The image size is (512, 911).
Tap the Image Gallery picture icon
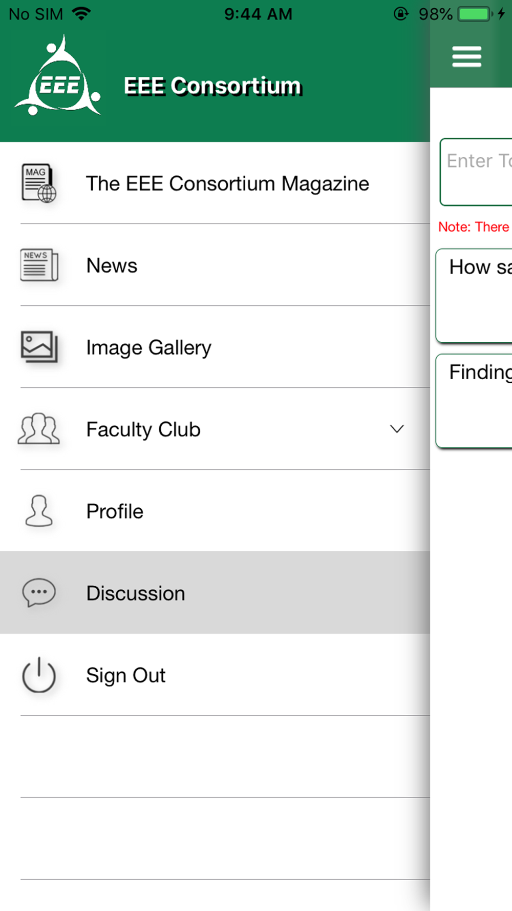[39, 347]
